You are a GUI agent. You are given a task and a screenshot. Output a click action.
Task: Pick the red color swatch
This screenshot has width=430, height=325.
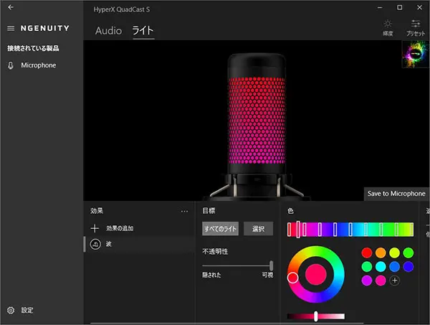click(x=367, y=253)
